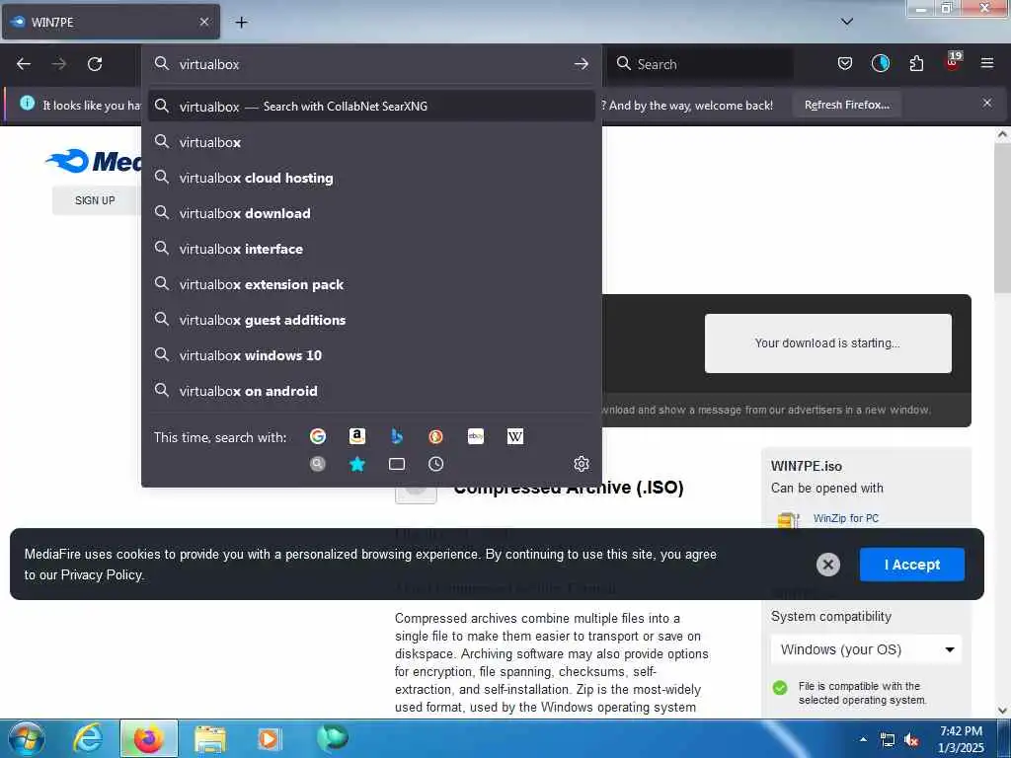1011x758 pixels.
Task: Choose the plain 'virtualbox' suggestion
Action: [x=371, y=142]
